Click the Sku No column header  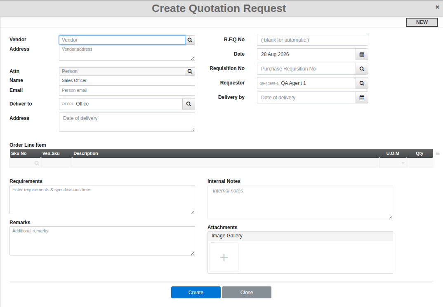[x=25, y=153]
